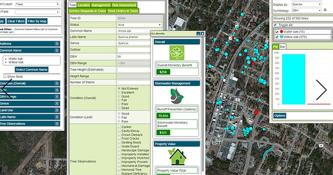This screenshot has height=175, width=333.
Task: Click the remove icon on the Address filter header
Action: pos(57,44)
